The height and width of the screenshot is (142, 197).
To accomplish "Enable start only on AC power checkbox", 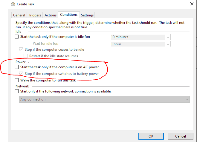I will [x=16, y=67].
